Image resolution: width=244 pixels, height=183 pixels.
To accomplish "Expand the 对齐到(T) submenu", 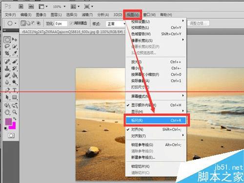I will 156,136.
